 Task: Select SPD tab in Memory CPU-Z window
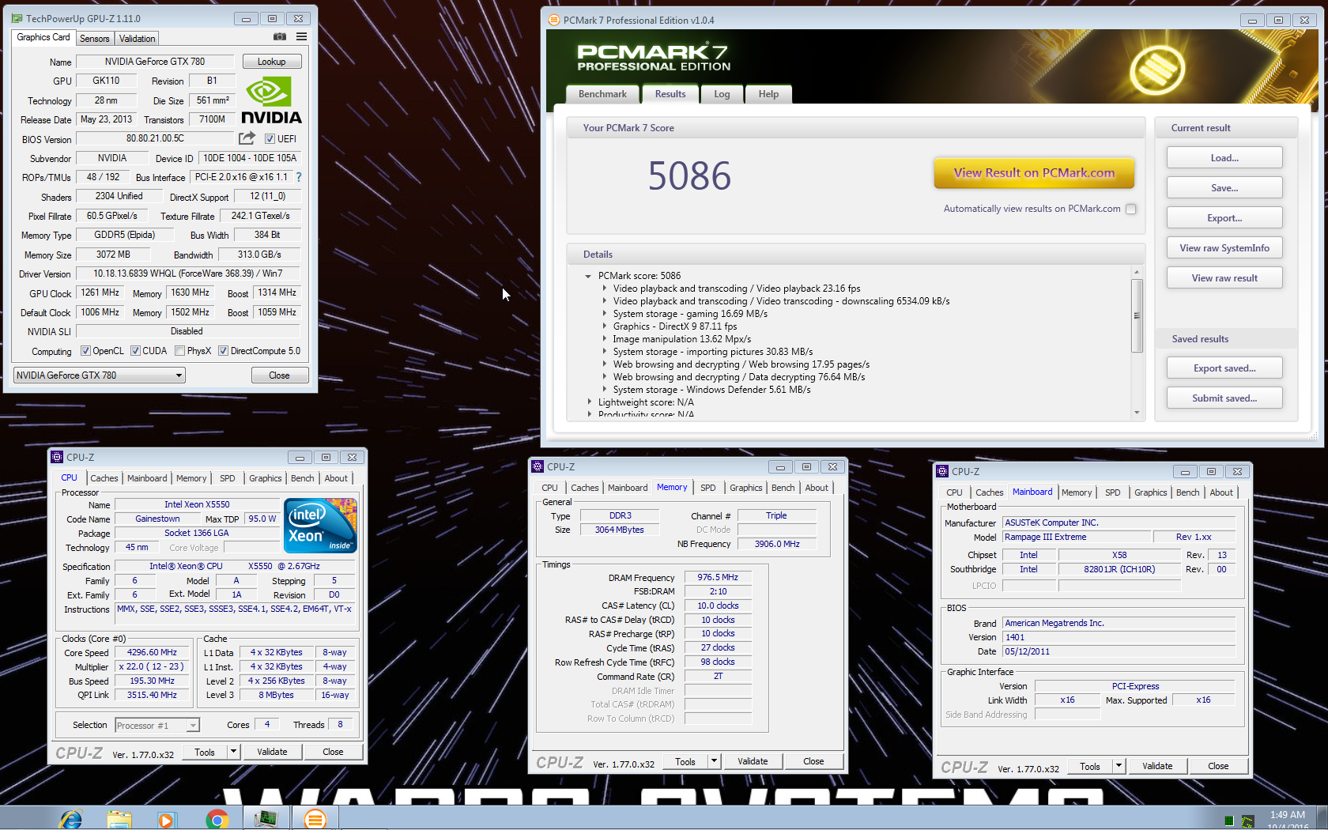click(707, 488)
